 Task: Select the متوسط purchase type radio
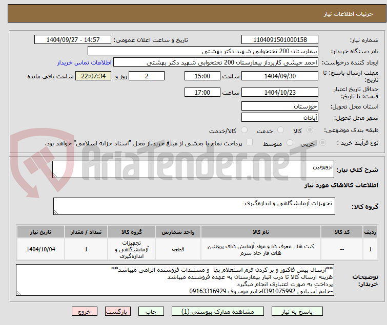coord(290,143)
